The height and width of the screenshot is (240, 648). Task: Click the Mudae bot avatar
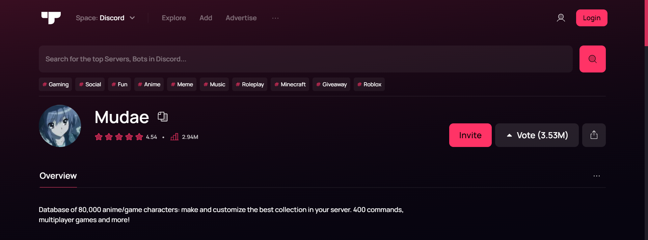(x=60, y=126)
